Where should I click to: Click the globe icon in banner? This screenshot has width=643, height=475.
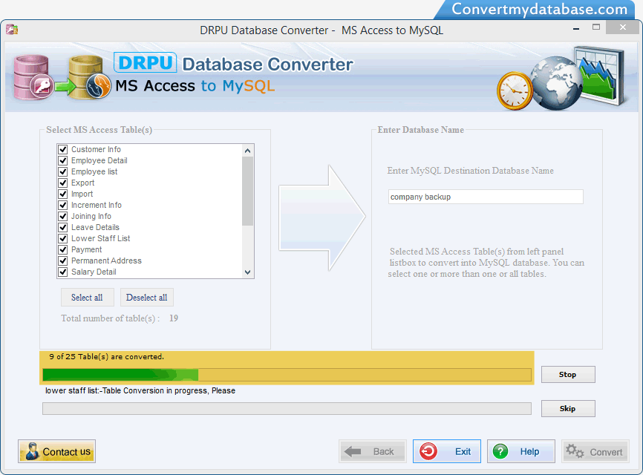[x=556, y=84]
